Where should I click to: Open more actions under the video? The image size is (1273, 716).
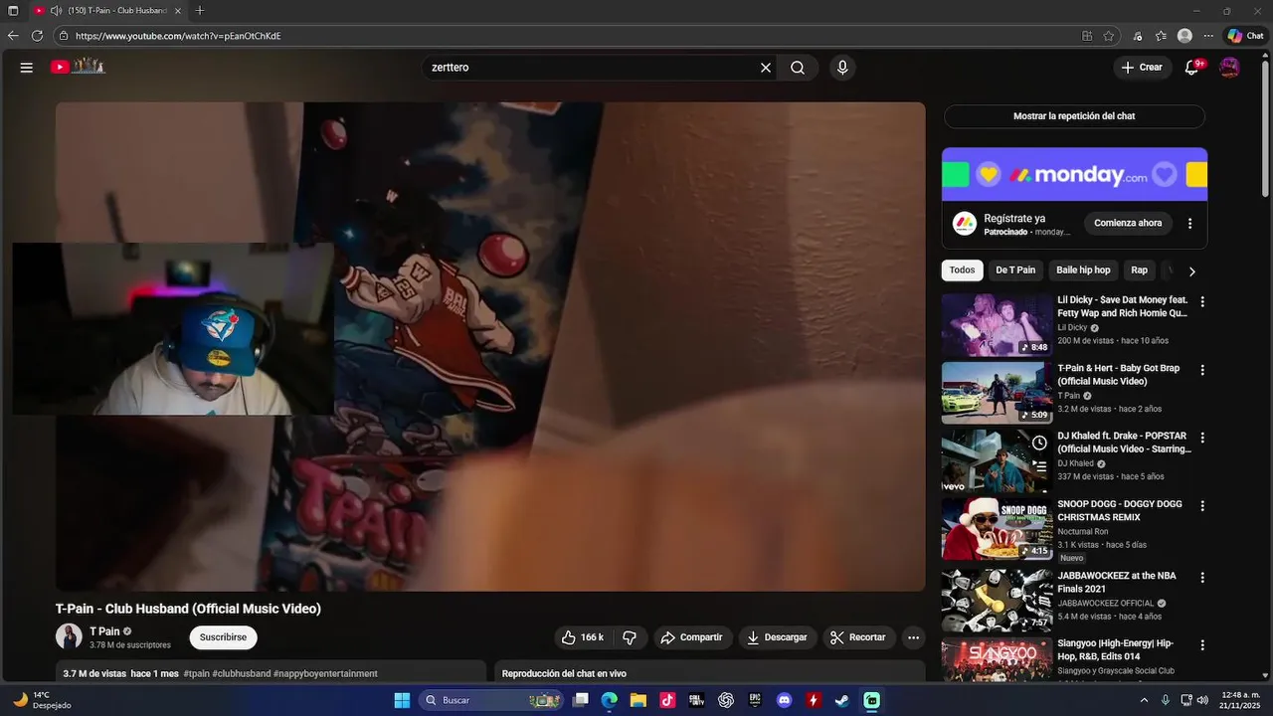913,637
